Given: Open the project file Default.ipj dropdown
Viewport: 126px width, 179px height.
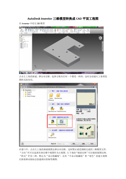Looking at the screenshot, I should click(64, 144).
